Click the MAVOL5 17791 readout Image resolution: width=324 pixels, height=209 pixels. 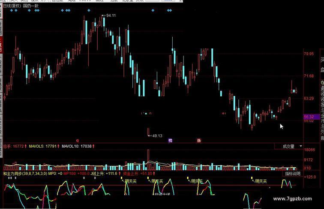(x=44, y=146)
